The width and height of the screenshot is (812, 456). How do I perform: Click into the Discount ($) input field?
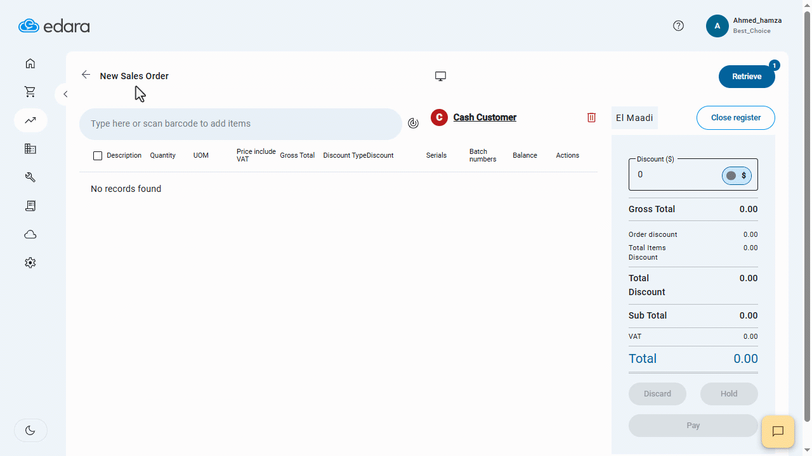[x=674, y=175]
